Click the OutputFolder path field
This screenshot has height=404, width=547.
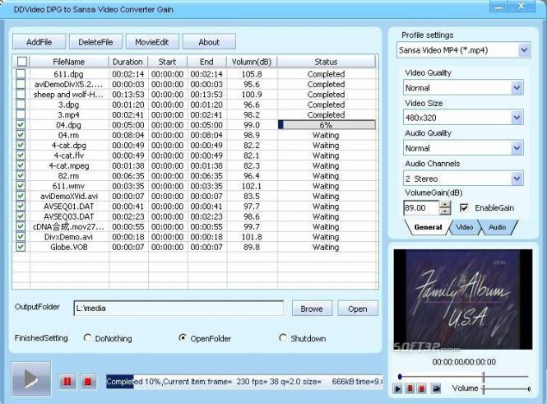pos(178,308)
